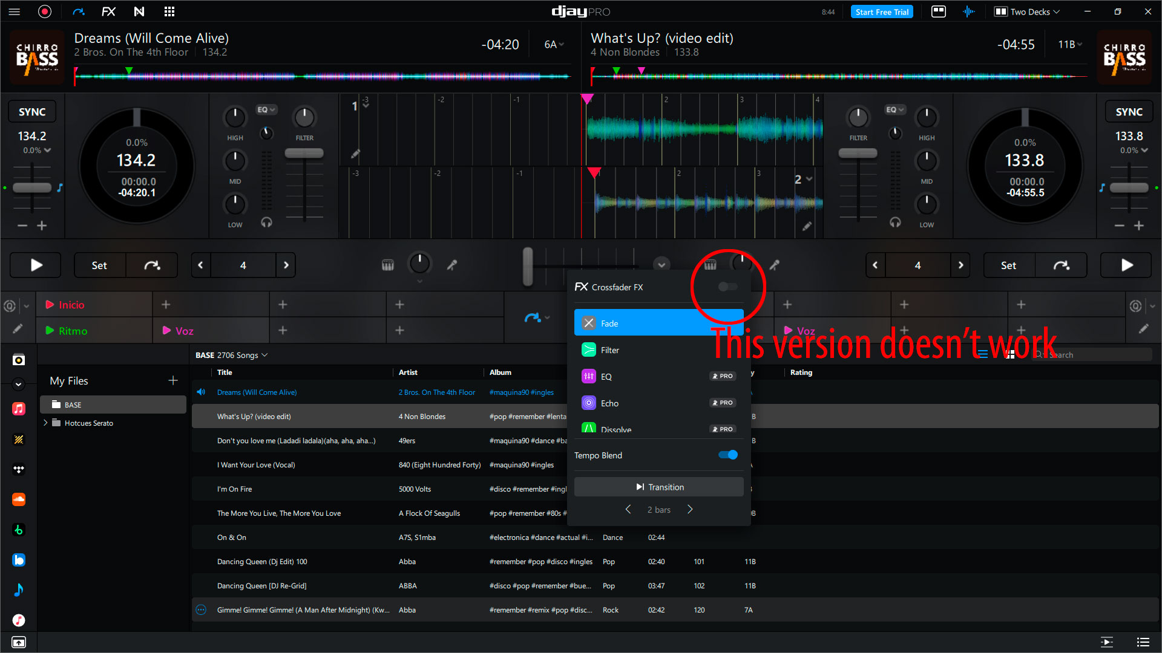Enable the Crossfader FX toggle
The image size is (1162, 653).
pos(727,287)
